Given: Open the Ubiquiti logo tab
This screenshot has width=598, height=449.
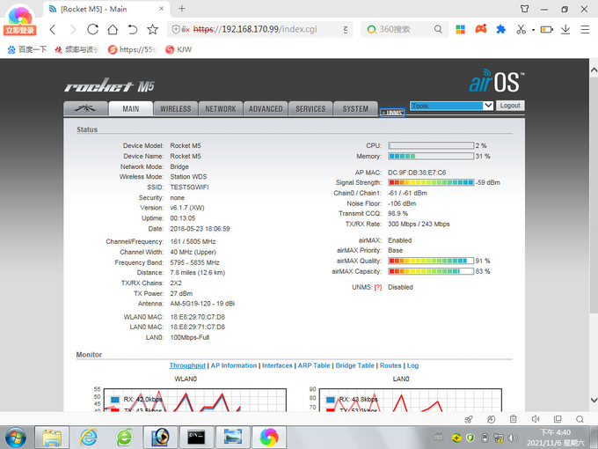Looking at the screenshot, I should 85,108.
